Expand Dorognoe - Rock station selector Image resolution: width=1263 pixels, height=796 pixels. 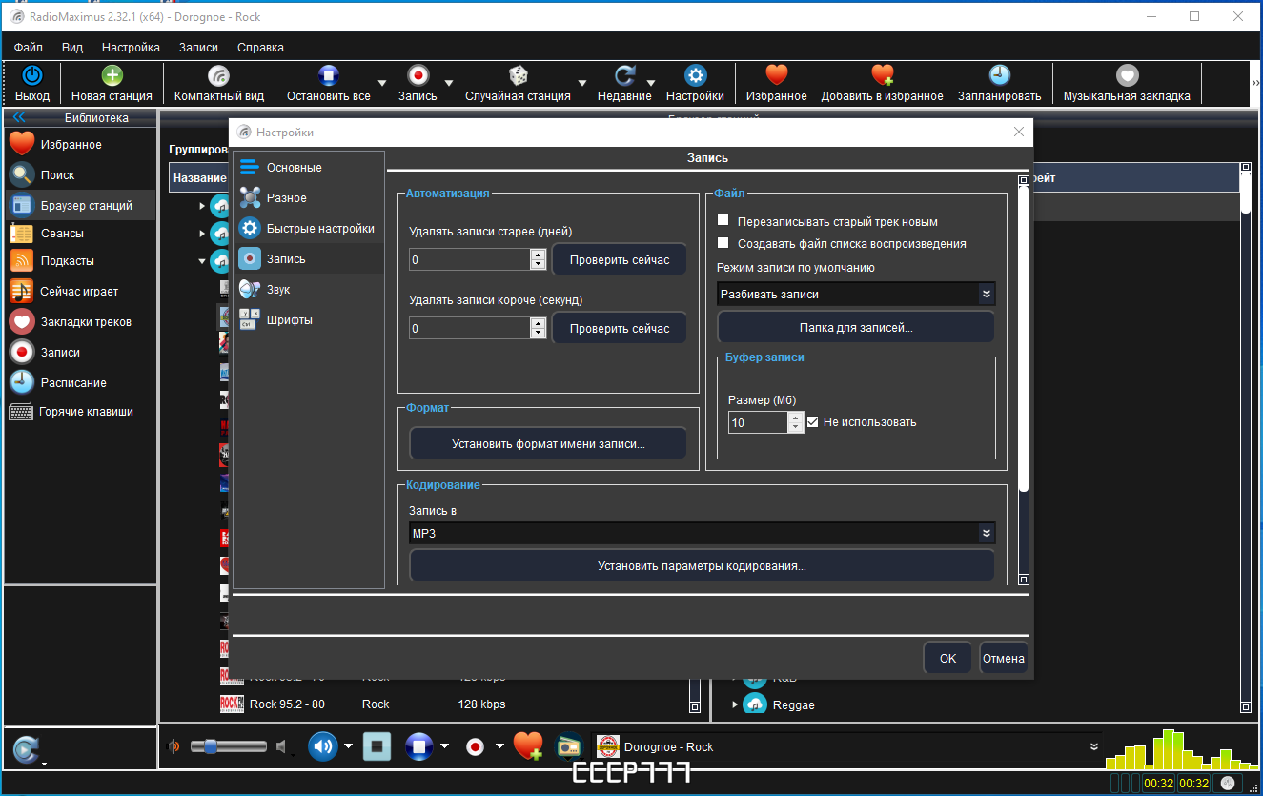1094,746
